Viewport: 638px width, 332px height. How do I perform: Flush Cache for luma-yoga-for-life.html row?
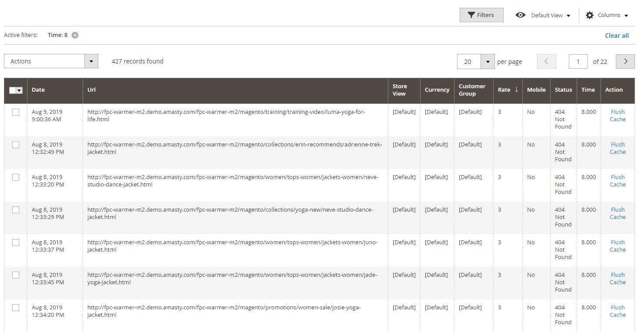pyautogui.click(x=617, y=116)
